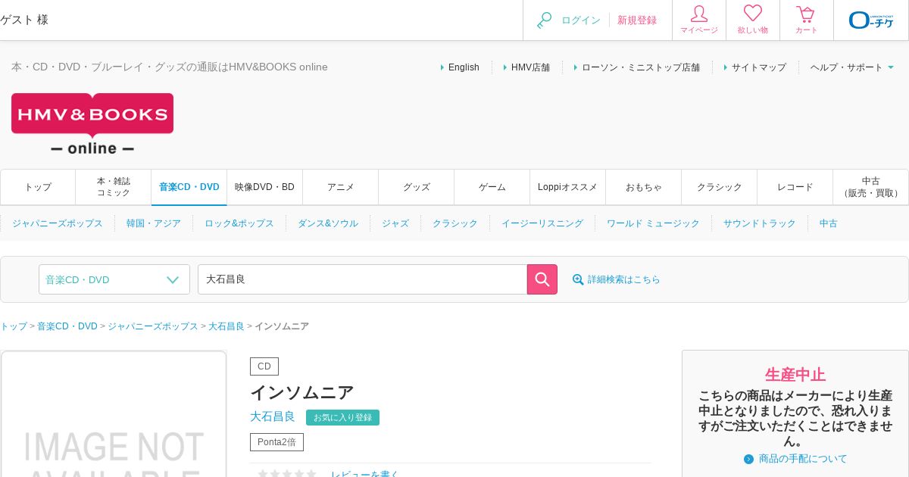The height and width of the screenshot is (477, 909).
Task: Open the 音楽CD・DVD category dropdown
Action: (114, 279)
